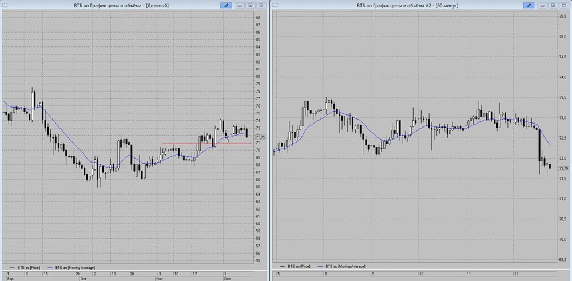Viewport: 572px width, 281px height.
Task: Click the red horizontal level line on daily chart
Action: pyautogui.click(x=207, y=144)
